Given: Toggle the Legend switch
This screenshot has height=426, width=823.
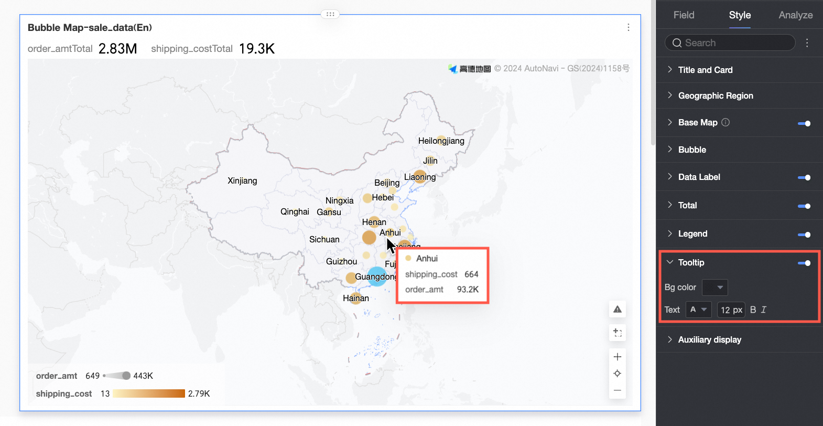Looking at the screenshot, I should pos(804,235).
